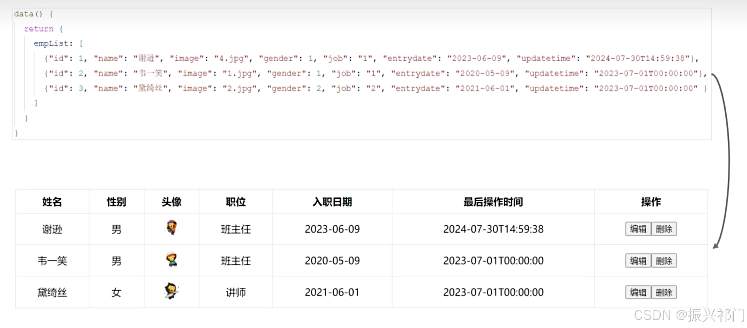
Task: Click gender cell 女
Action: 116,292
